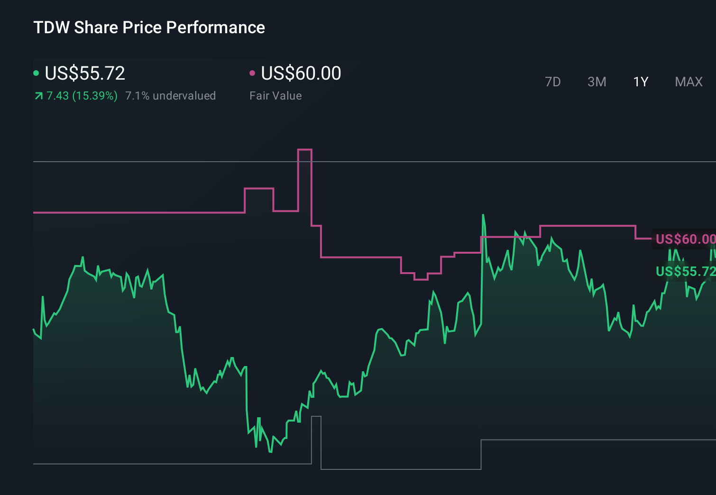The height and width of the screenshot is (495, 716).
Task: Toggle the US$55.72 share price series visibility
Action: 84,73
